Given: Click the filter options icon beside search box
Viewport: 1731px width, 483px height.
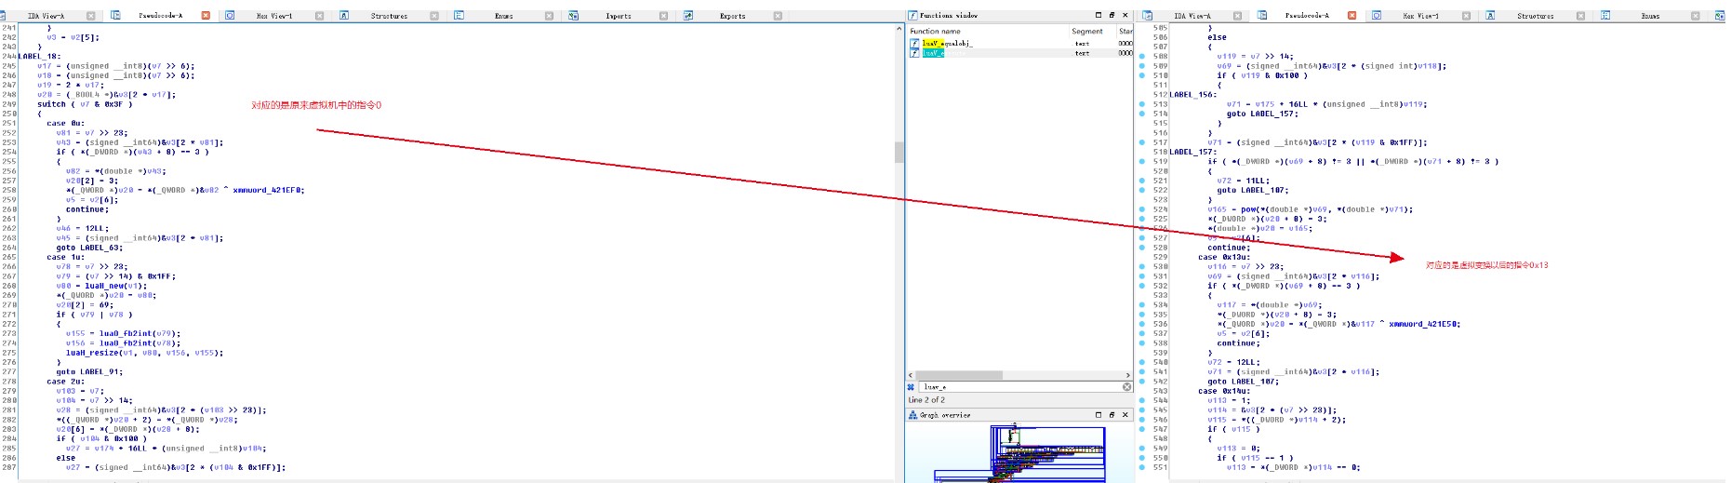Looking at the screenshot, I should click(912, 386).
